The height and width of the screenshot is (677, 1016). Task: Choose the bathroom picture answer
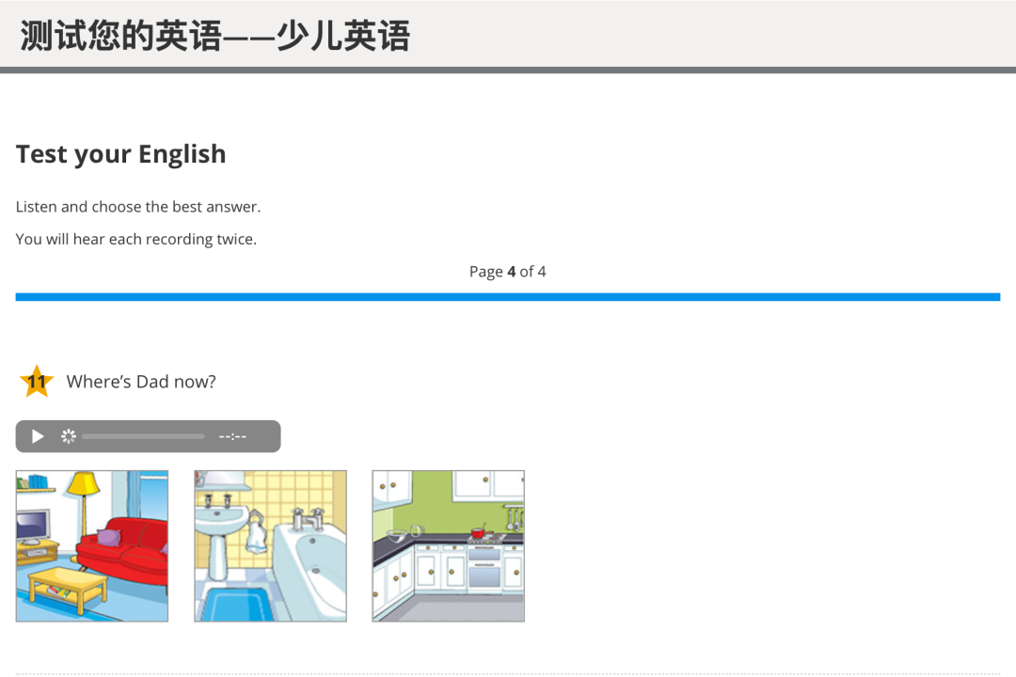[270, 546]
